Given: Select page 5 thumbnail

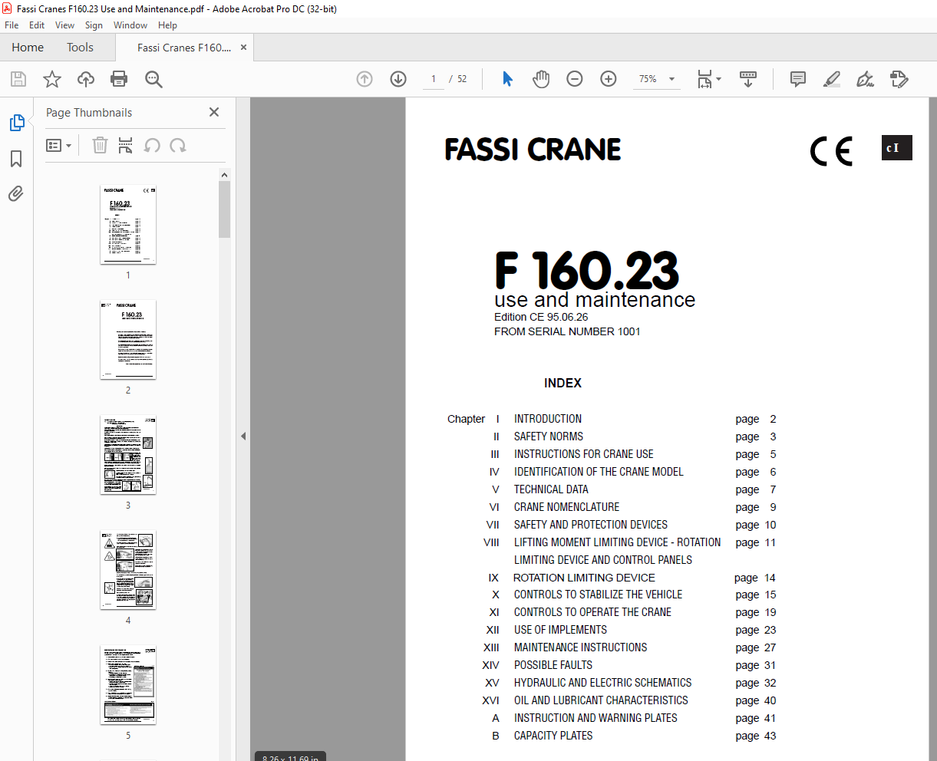Looking at the screenshot, I should (128, 685).
